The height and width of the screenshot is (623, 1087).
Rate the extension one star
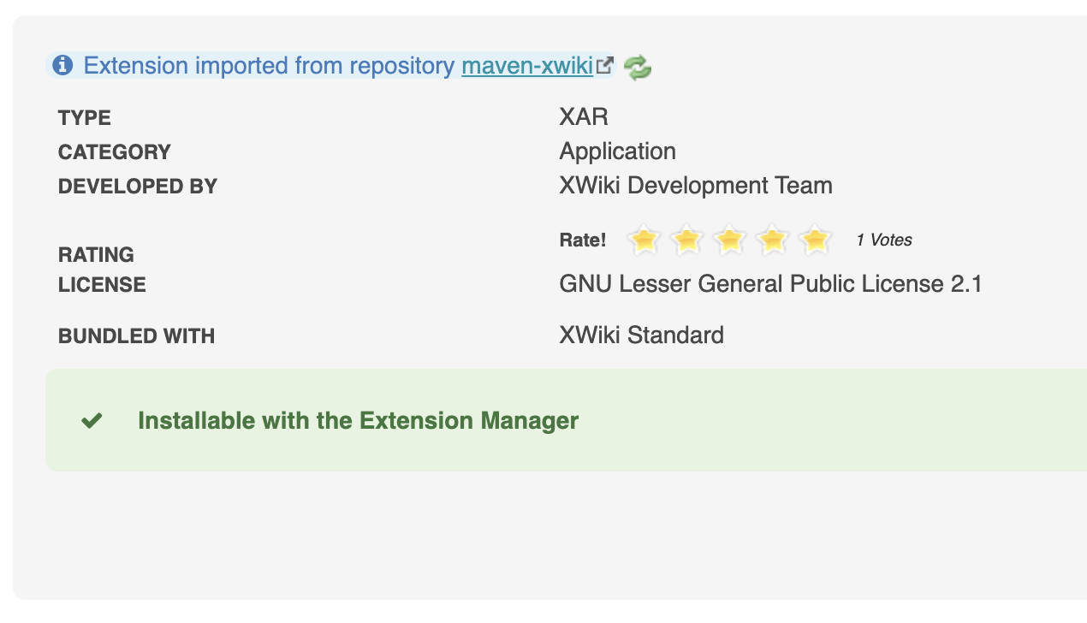[644, 240]
